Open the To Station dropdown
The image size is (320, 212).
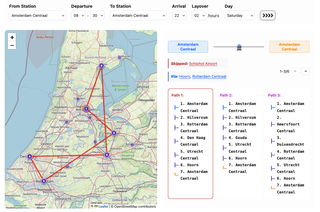coord(138,15)
